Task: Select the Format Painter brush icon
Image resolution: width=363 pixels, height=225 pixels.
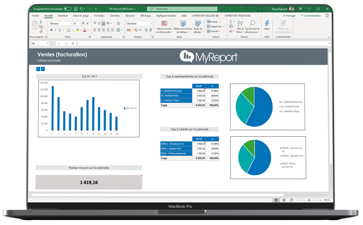Action: pyautogui.click(x=41, y=31)
